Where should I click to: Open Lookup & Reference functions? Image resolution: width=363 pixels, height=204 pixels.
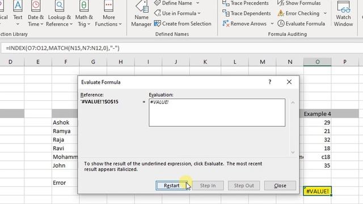coord(59,13)
